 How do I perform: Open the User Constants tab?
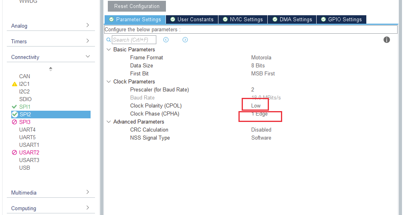point(192,19)
